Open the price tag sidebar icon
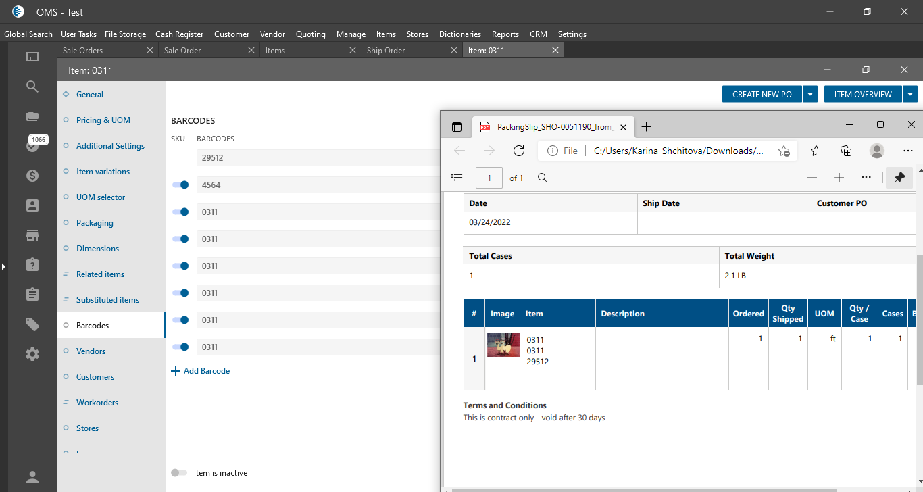923x492 pixels. 32,324
